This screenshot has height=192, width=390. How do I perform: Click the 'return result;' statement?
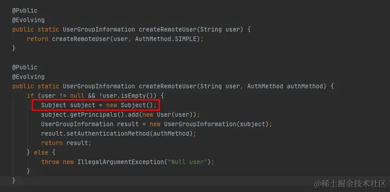(66, 143)
